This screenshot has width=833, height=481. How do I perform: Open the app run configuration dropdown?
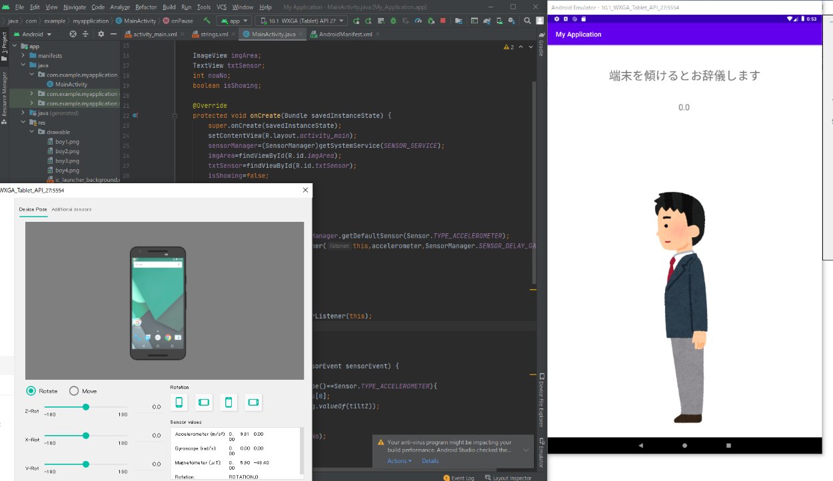click(233, 21)
